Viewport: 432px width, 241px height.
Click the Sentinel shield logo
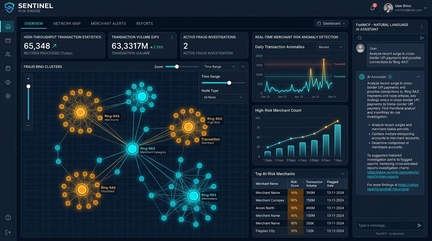9,8
